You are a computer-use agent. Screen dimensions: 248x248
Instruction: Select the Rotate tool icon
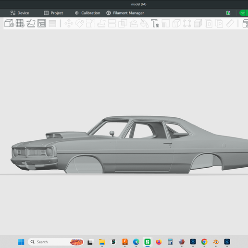(x=80, y=24)
